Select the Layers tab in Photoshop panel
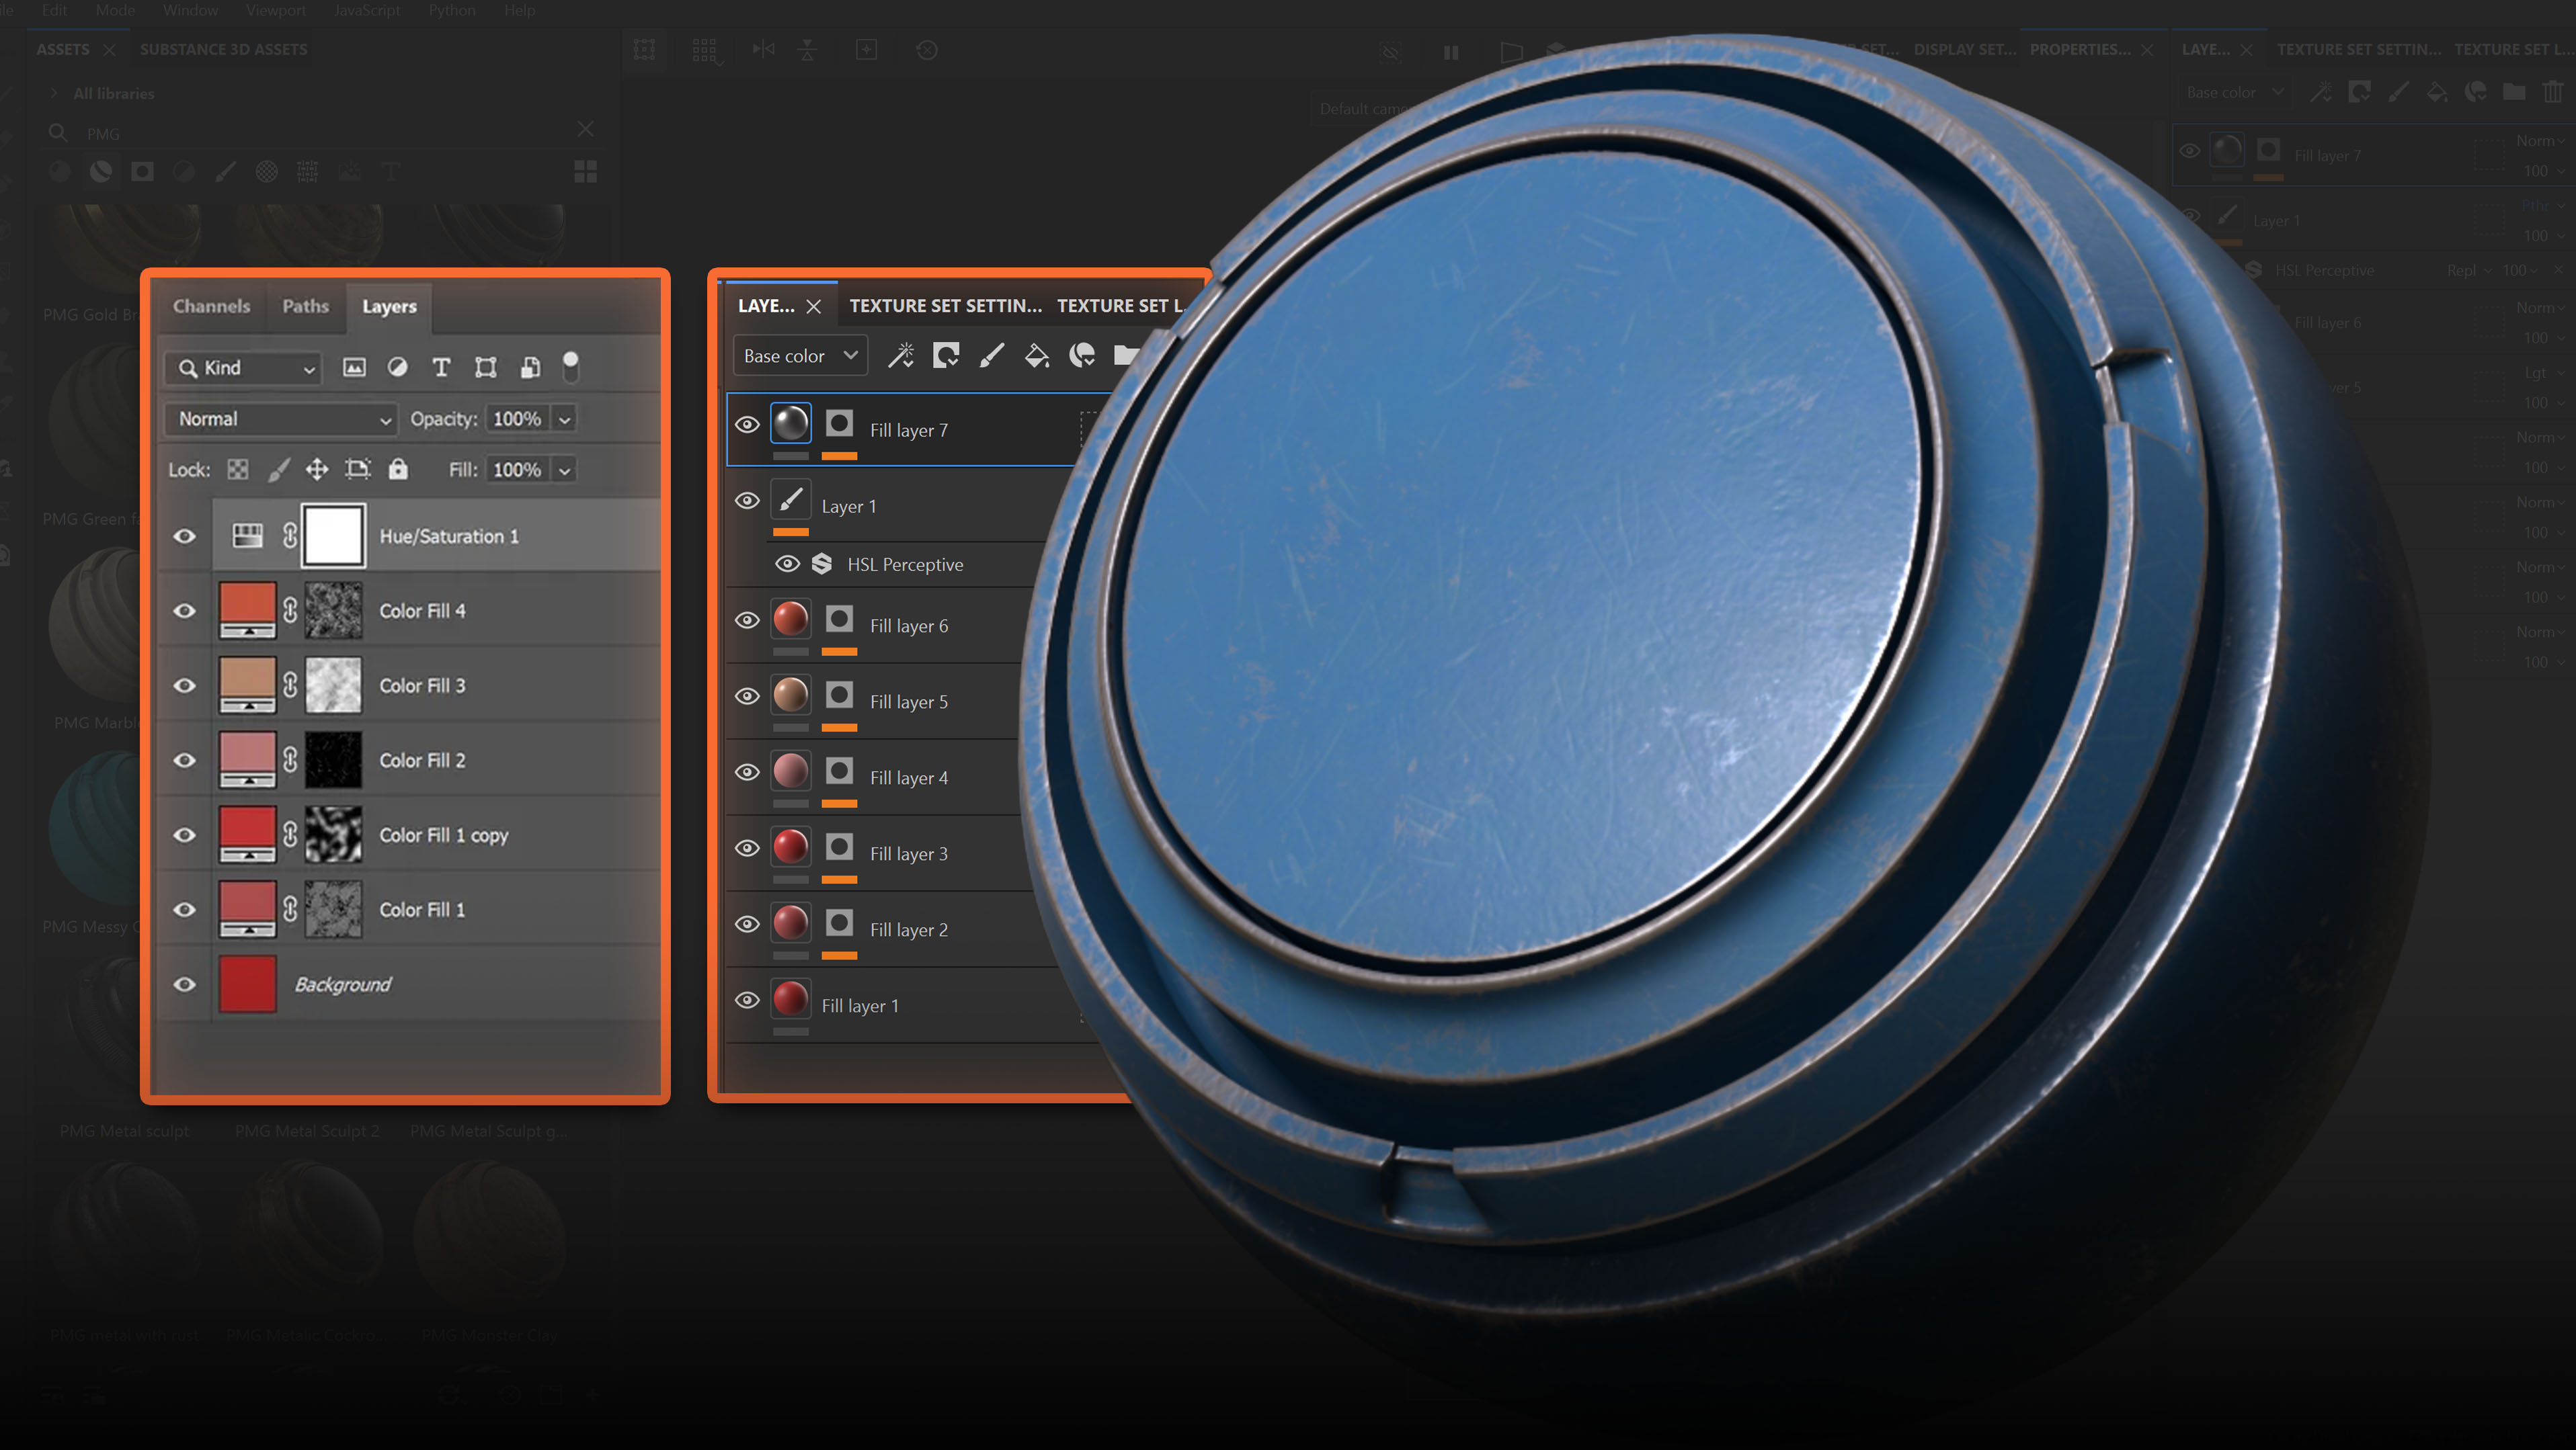This screenshot has width=2576, height=1450. click(389, 307)
